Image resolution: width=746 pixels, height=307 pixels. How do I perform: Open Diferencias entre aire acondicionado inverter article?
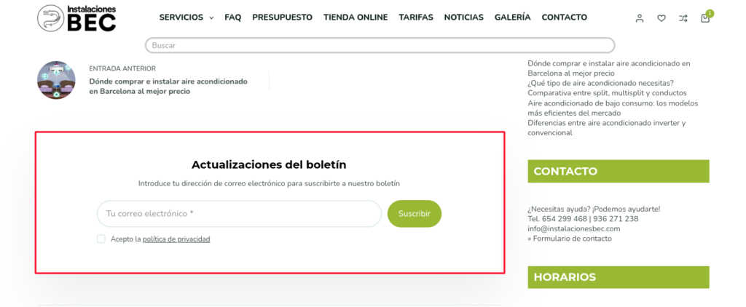pyautogui.click(x=607, y=128)
